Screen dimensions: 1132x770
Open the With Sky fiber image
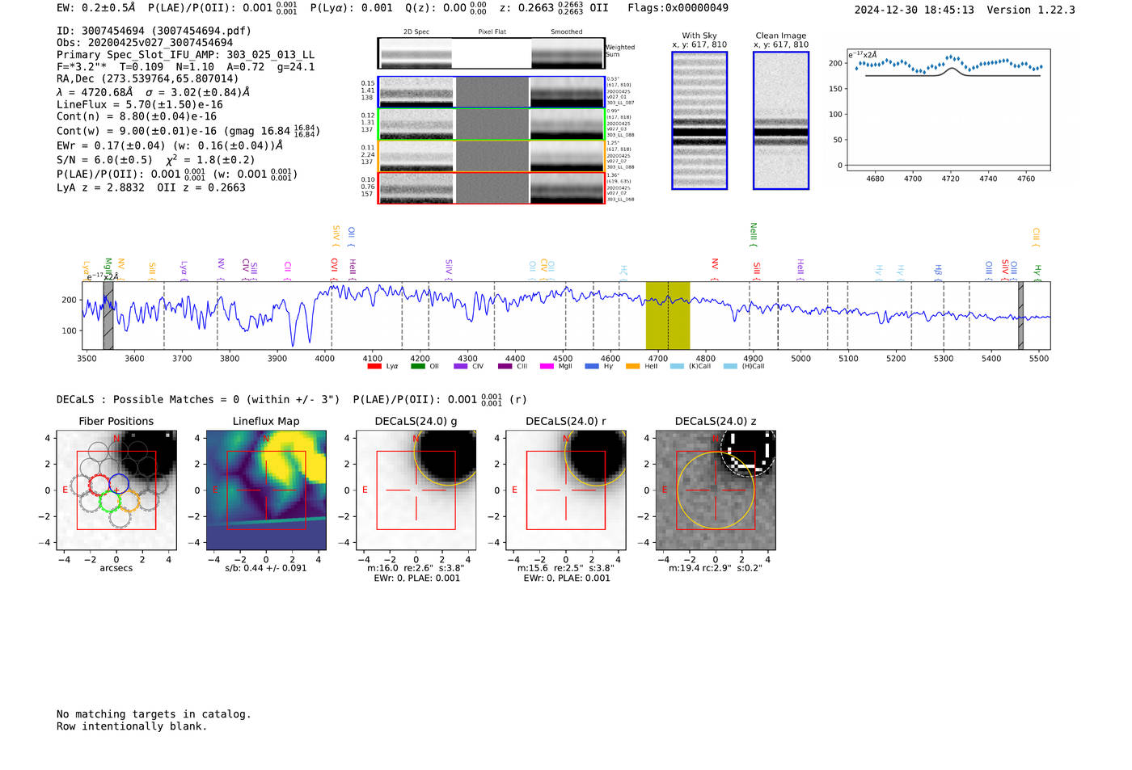699,120
